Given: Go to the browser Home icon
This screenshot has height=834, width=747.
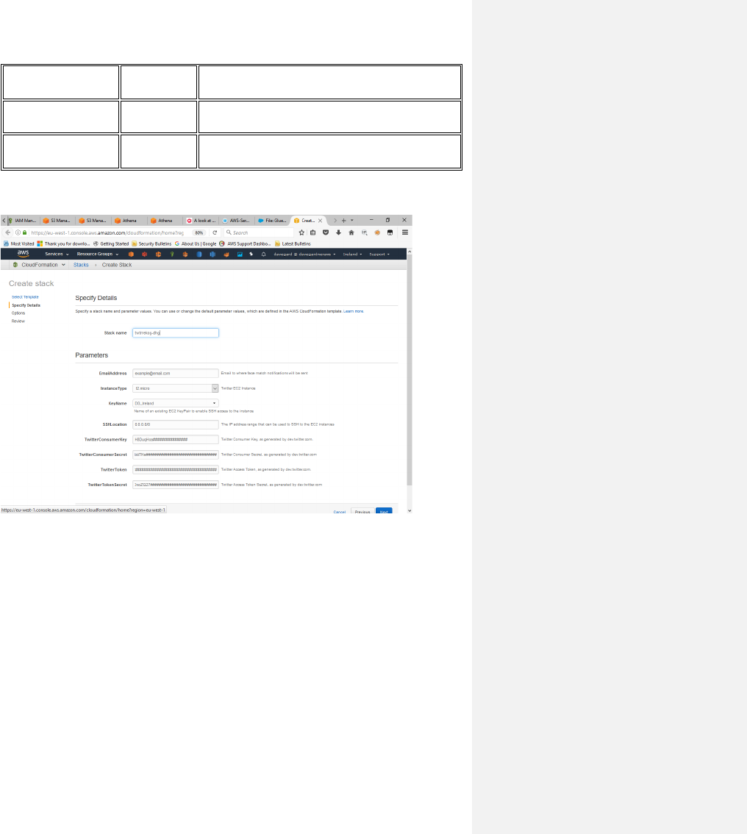Looking at the screenshot, I should click(351, 232).
